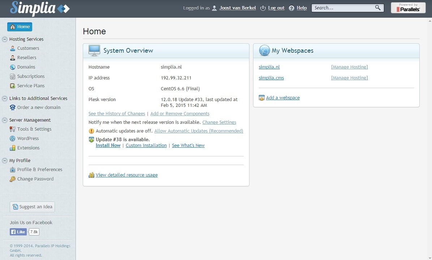This screenshot has width=432, height=260.
Task: Click the question mark Help icon
Action: (x=291, y=8)
